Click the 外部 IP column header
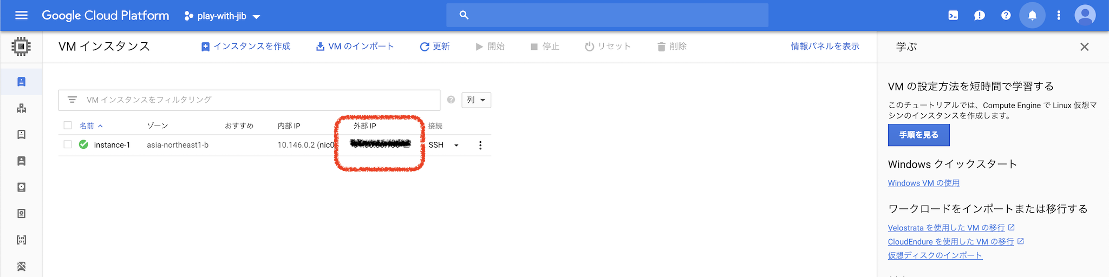1109x277 pixels. (365, 126)
